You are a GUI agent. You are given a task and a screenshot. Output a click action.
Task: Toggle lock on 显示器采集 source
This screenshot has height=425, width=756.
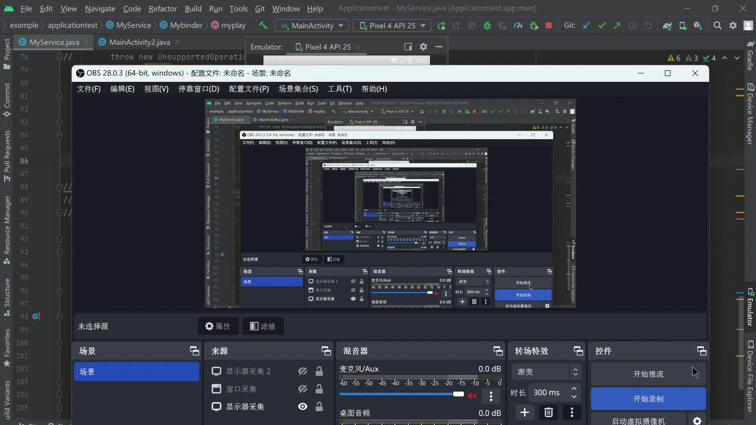[319, 407]
